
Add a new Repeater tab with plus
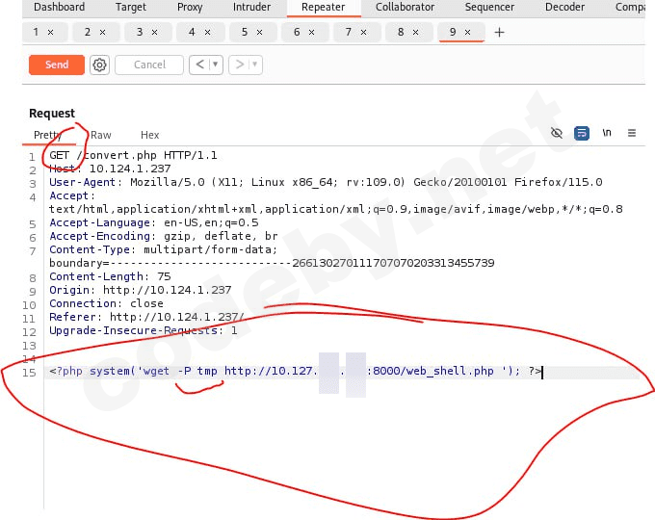[499, 32]
